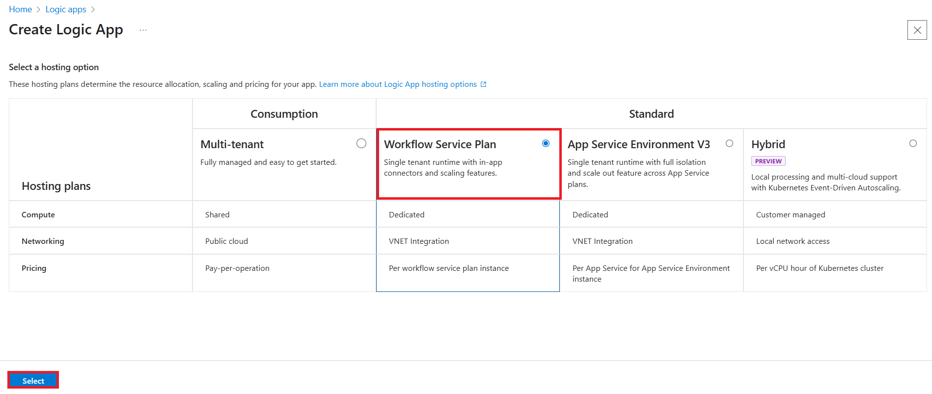Choose App Service Environment V3 radio button
The image size is (932, 394).
[x=729, y=143]
